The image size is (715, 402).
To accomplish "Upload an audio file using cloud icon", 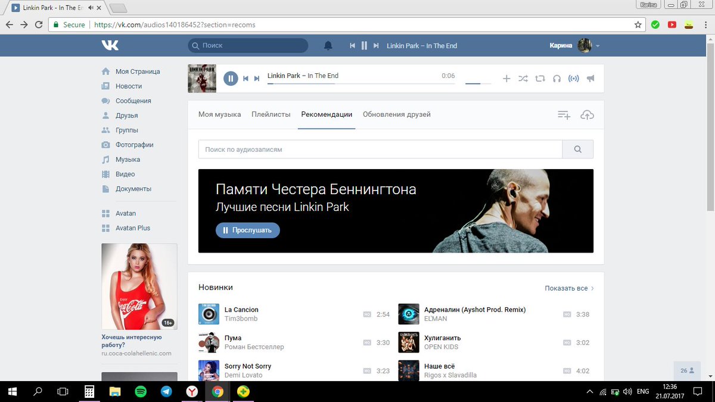I will tap(587, 115).
